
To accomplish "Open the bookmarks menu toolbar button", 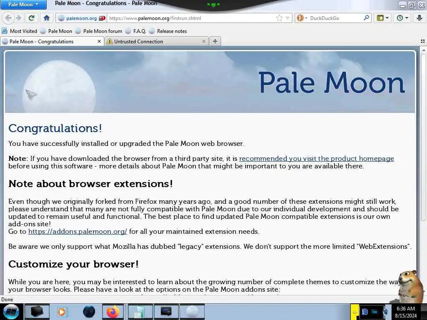I will 383,18.
